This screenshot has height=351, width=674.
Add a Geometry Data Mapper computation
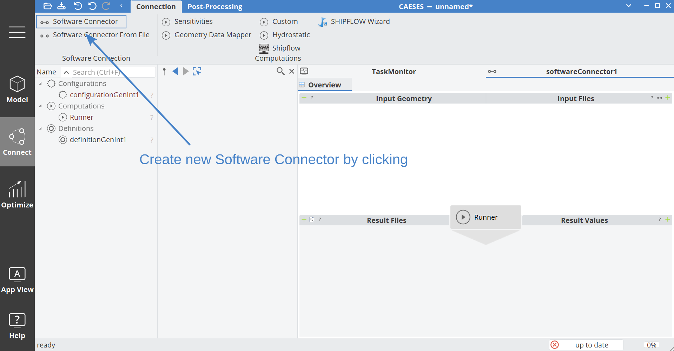[207, 35]
